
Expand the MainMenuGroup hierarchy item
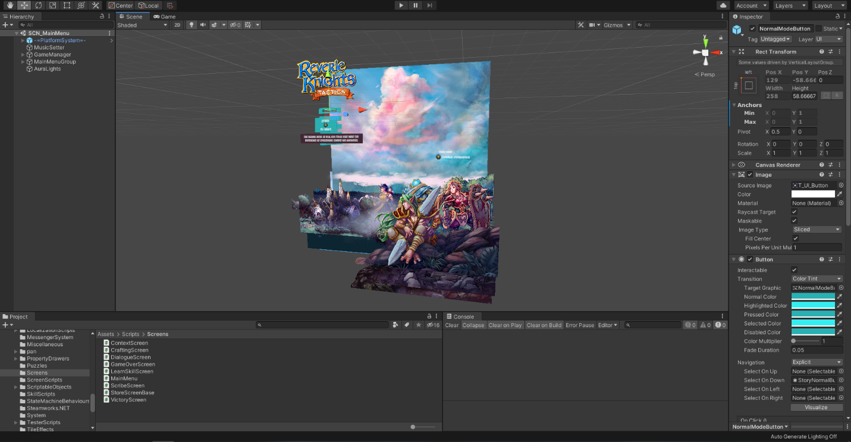click(x=23, y=62)
